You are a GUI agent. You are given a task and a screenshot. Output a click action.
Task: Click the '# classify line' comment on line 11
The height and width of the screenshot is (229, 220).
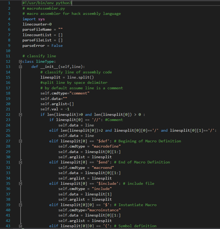39,56
